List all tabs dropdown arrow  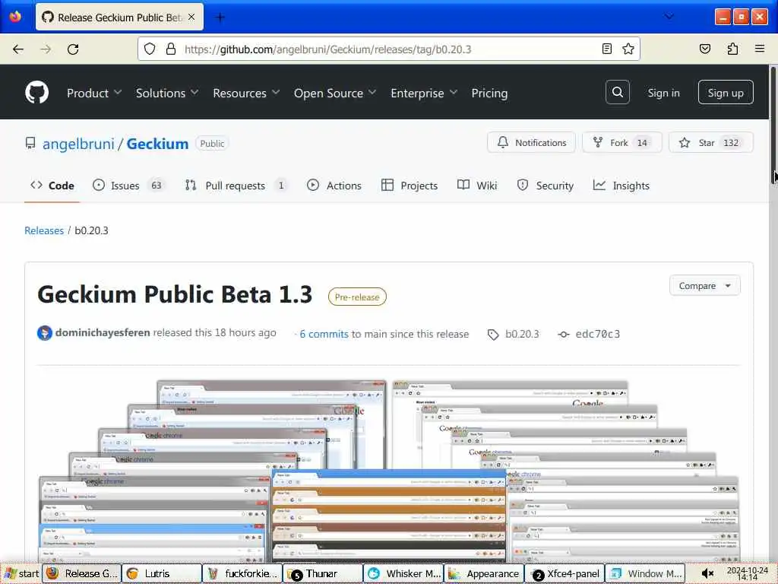point(669,17)
